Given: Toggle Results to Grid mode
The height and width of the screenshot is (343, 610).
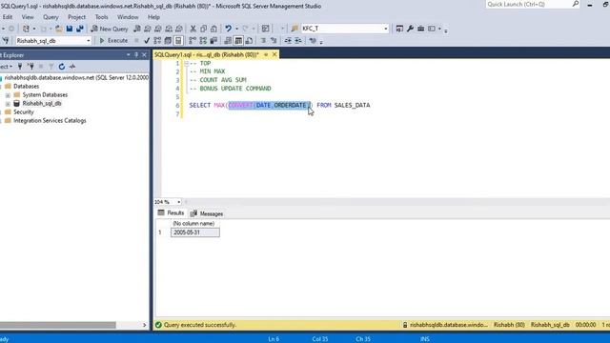Looking at the screenshot, I should point(238,40).
